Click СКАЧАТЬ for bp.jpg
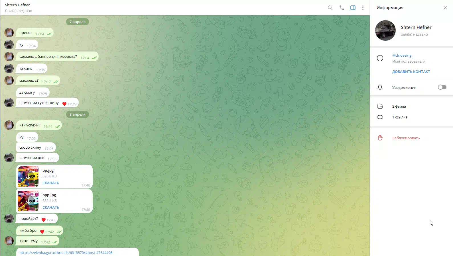The height and width of the screenshot is (256, 453). coord(50,183)
